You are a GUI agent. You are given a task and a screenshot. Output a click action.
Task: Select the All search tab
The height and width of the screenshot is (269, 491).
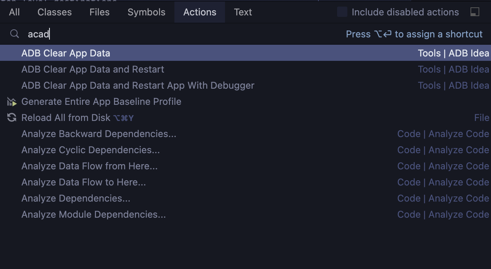[x=14, y=12]
